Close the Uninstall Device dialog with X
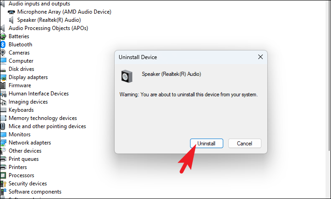The image size is (331, 199). 261,57
